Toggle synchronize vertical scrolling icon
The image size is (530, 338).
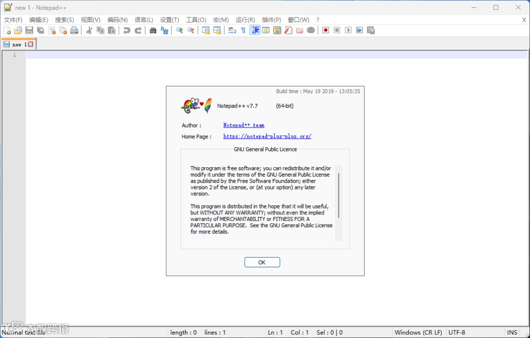pos(206,30)
